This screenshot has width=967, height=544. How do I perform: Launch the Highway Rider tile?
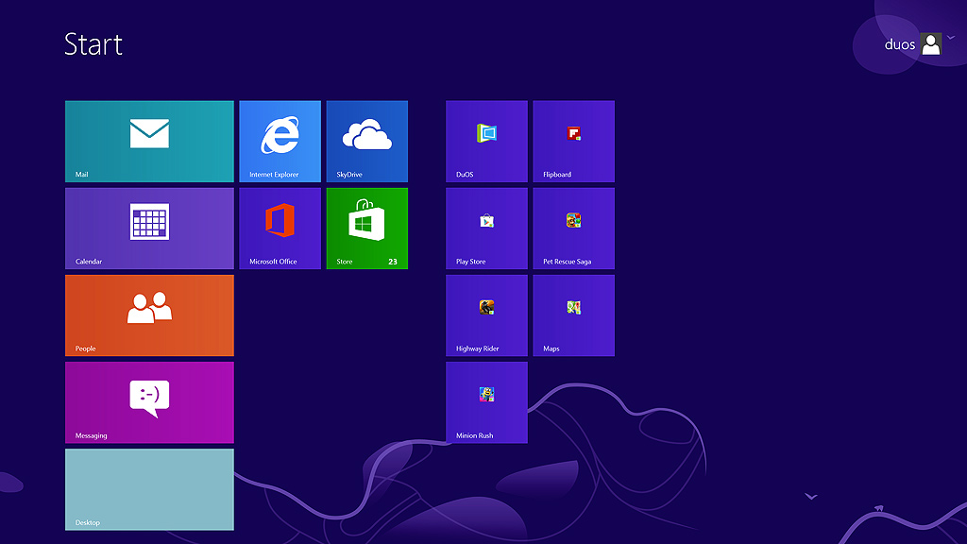[x=486, y=315]
